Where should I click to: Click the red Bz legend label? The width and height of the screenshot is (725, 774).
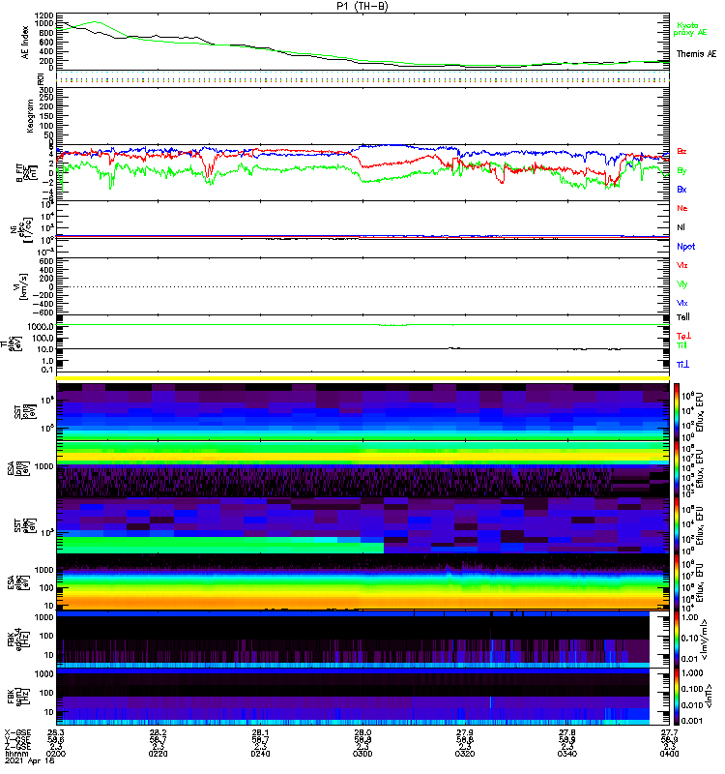coord(681,151)
